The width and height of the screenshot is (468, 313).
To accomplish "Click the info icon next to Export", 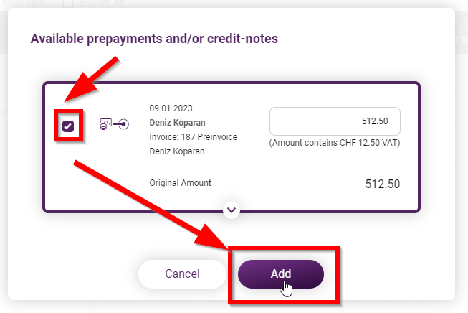I will tap(120, 2).
